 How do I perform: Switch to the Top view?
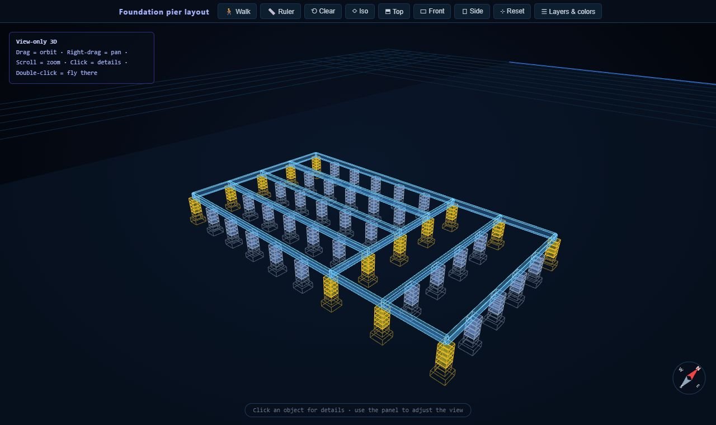[394, 11]
